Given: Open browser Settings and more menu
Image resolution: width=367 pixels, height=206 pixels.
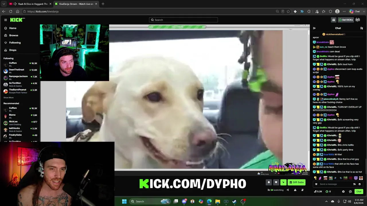Looking at the screenshot, I should click(344, 11).
